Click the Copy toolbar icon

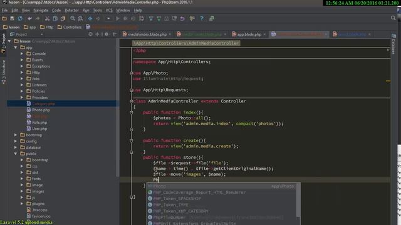click(x=55, y=18)
